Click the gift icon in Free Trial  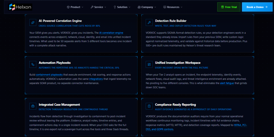click(x=222, y=7)
